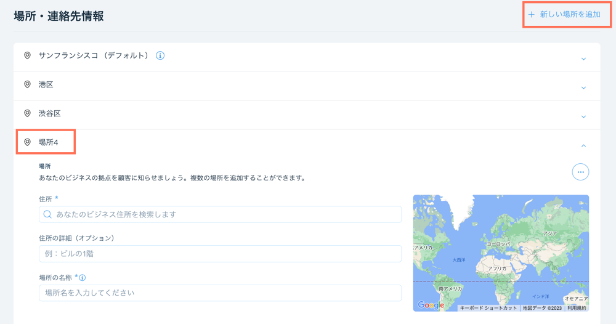616x324 pixels.
Task: Click the 住所の詳細 optional input field
Action: click(220, 254)
